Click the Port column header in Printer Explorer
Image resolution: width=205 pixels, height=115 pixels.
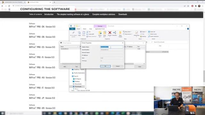click(x=141, y=47)
